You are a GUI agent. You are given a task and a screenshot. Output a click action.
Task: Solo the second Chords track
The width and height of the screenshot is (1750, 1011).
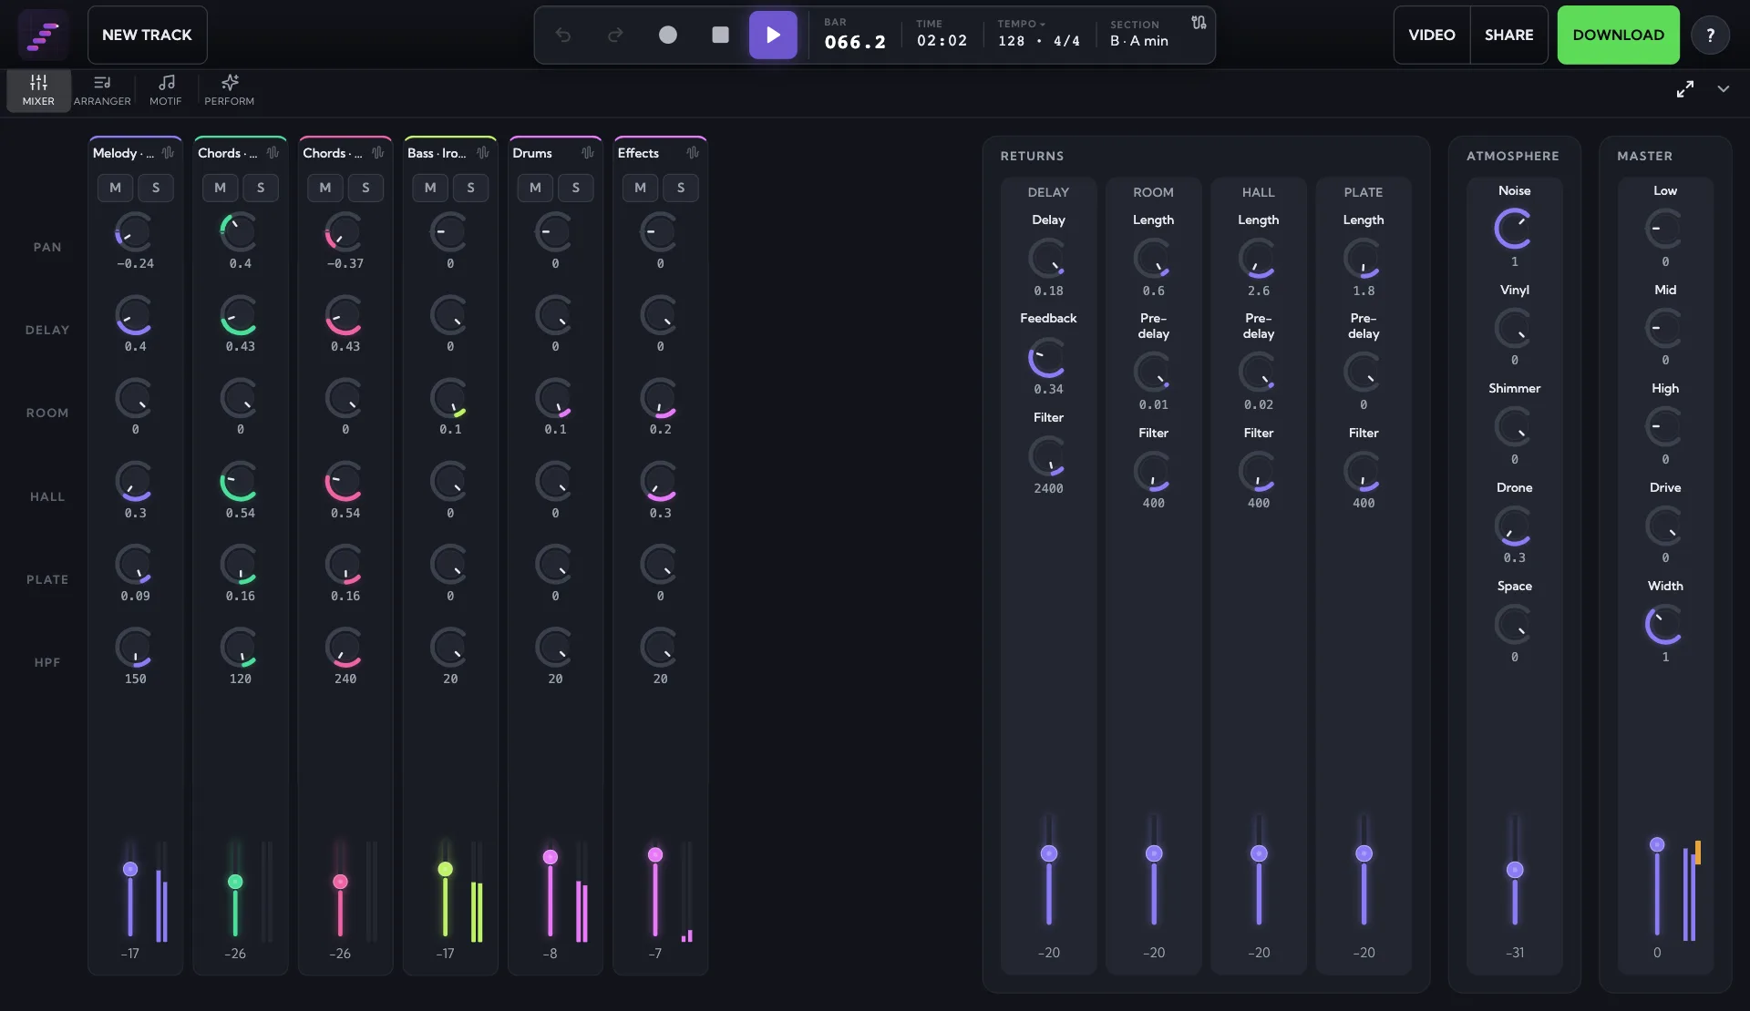[x=365, y=188]
